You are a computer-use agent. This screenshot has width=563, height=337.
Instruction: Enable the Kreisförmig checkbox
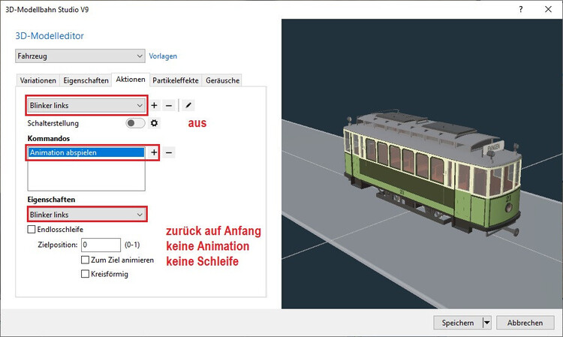[85, 274]
